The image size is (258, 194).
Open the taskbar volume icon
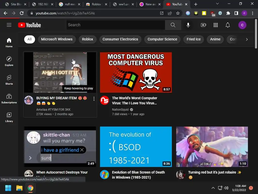[x=226, y=188]
